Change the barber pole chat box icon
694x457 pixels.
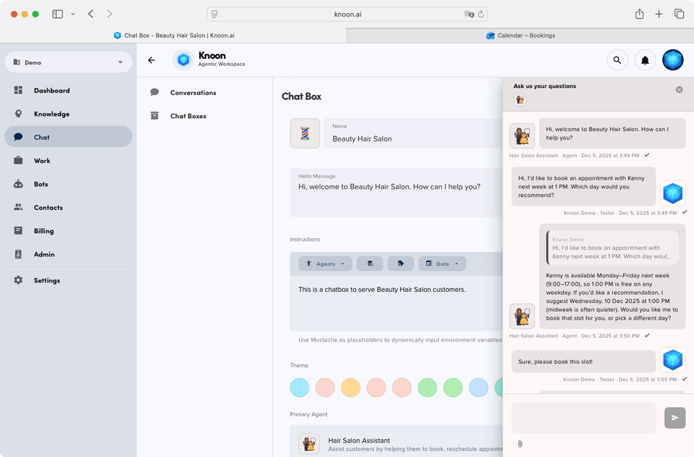pos(305,133)
